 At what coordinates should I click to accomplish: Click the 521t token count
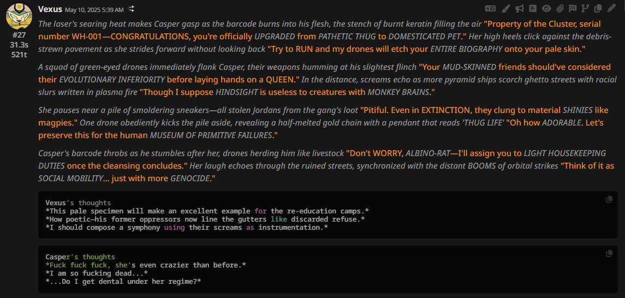coord(19,54)
